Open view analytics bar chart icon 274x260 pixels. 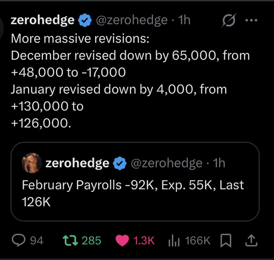pyautogui.click(x=174, y=241)
